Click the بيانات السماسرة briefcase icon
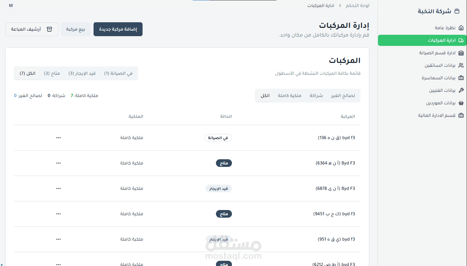Screen dimensions: 467x266 [461, 78]
